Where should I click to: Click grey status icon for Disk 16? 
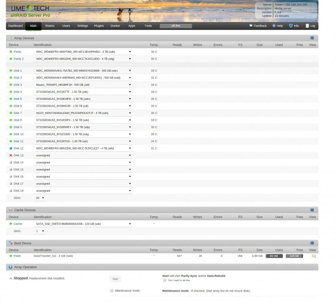(x=11, y=176)
